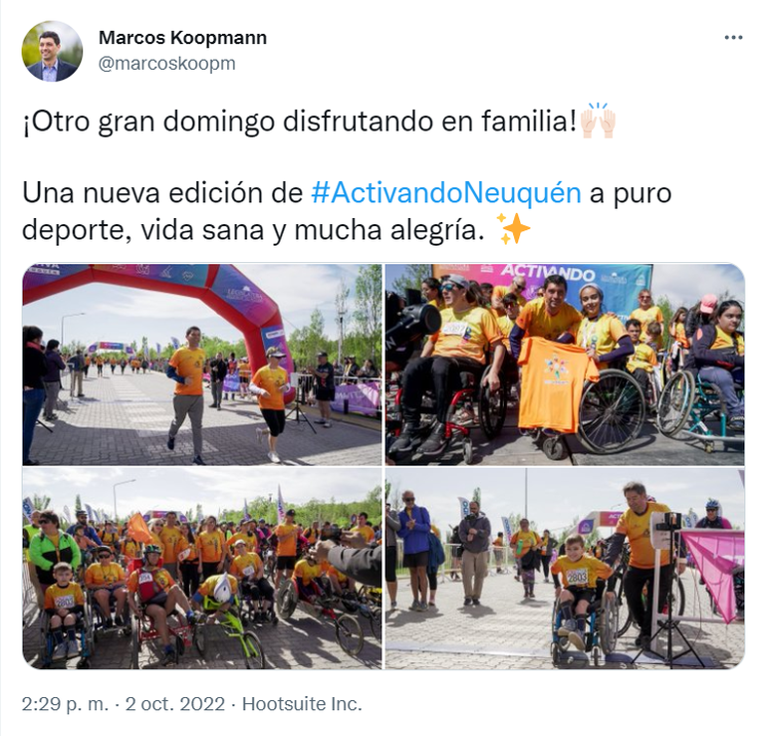The height and width of the screenshot is (736, 767).
Task: Click the raised hands emoji
Action: point(599,121)
